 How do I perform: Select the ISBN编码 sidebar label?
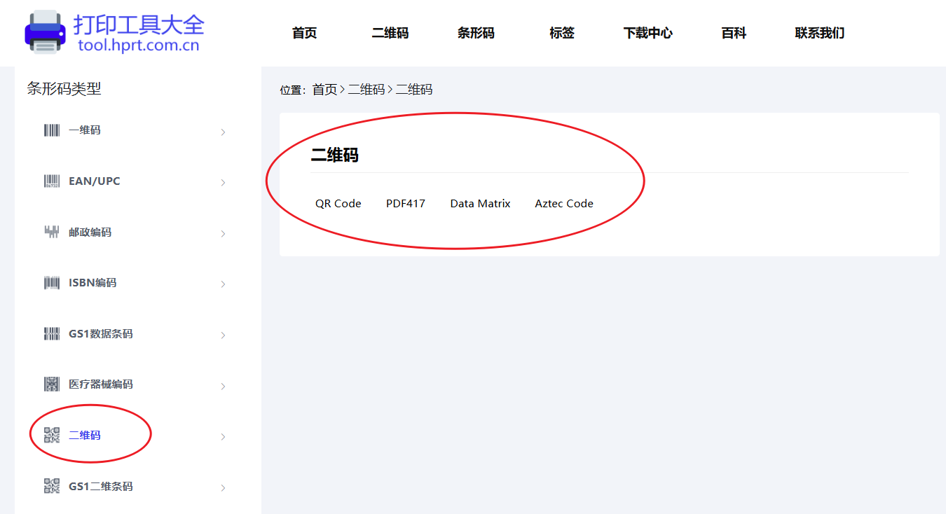click(92, 283)
